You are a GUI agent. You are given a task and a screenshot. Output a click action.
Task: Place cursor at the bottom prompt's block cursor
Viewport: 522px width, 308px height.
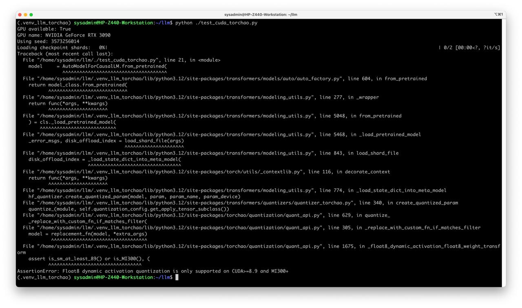177,277
